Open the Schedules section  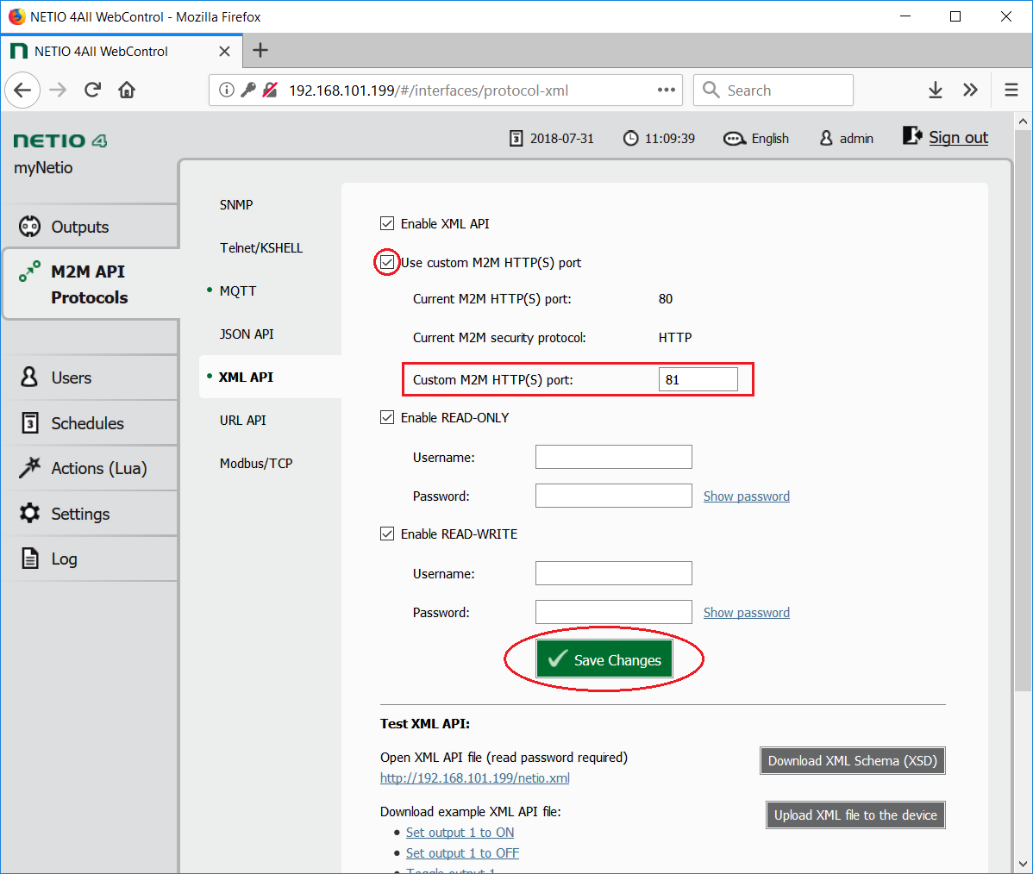(x=91, y=423)
